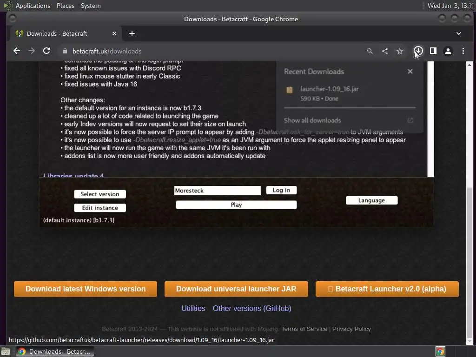Screen dimensions: 476x357
Task: Open the Privacy Policy link
Action: (x=351, y=329)
